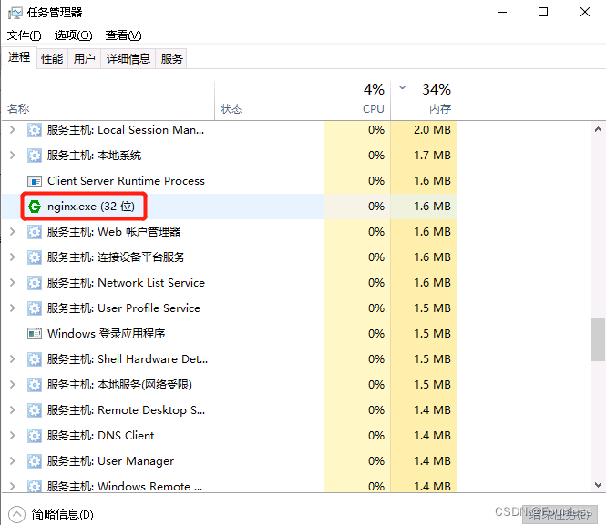Viewport: 606px width, 525px height.
Task: Sort by the 状态 column header
Action: coord(269,101)
